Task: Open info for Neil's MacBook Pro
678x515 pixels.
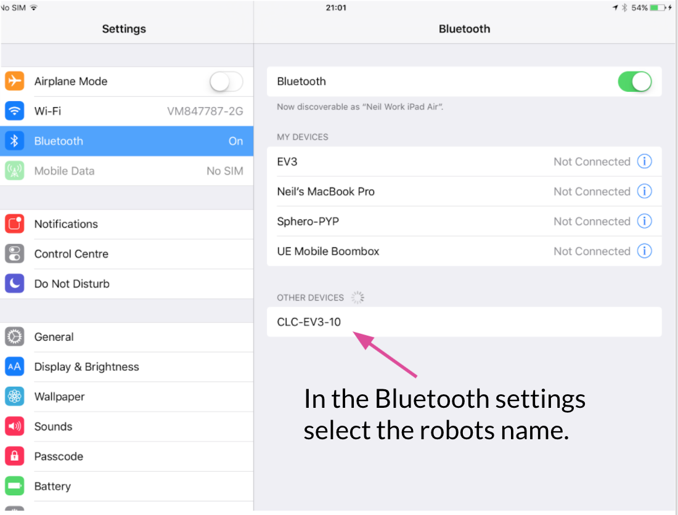Action: (x=644, y=191)
